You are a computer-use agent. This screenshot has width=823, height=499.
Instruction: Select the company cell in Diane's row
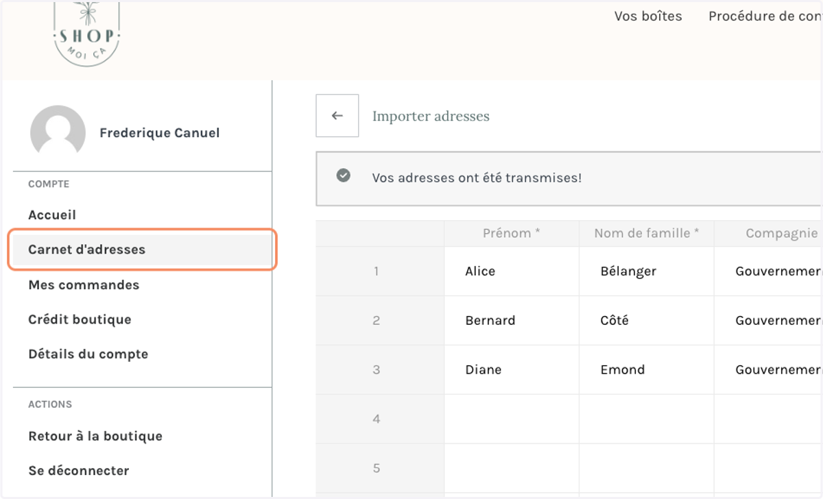pyautogui.click(x=769, y=370)
